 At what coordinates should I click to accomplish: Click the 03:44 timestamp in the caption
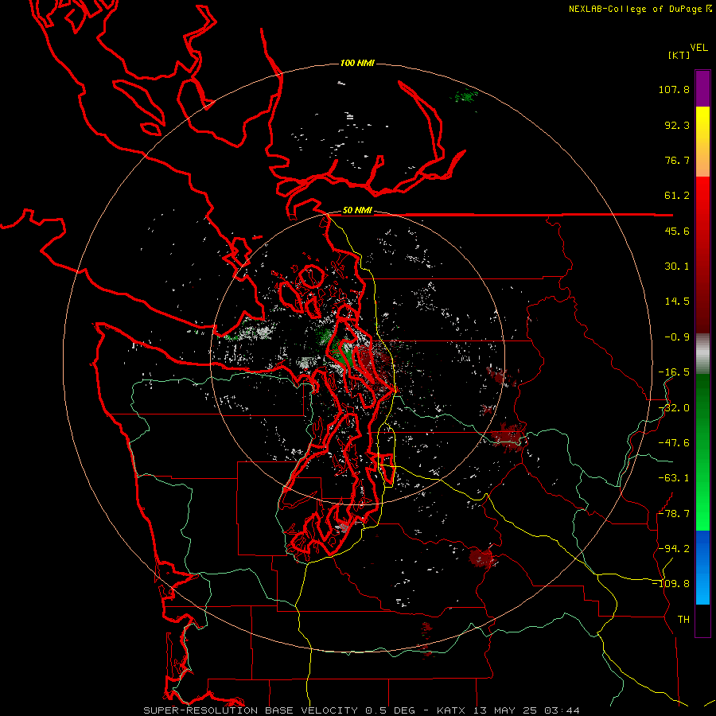tap(563, 710)
